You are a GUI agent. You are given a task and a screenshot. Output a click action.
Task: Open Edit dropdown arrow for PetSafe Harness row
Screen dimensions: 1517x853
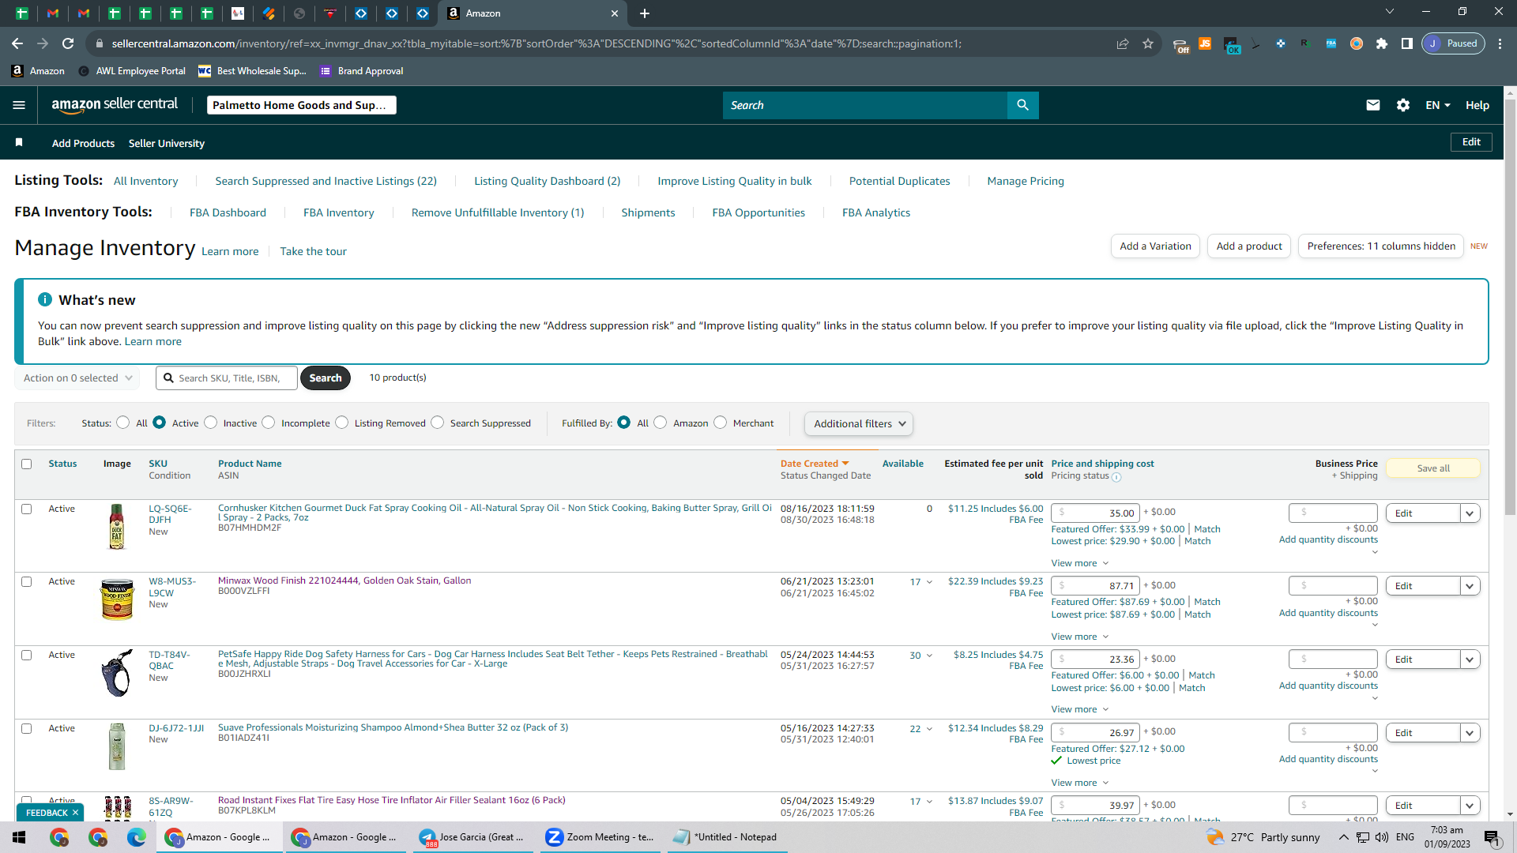1470,659
